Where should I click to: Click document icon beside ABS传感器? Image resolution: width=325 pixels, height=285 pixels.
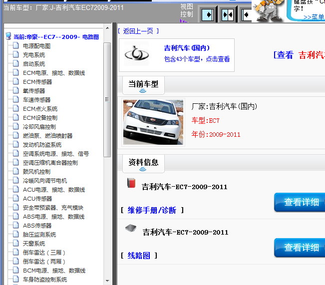(16, 225)
